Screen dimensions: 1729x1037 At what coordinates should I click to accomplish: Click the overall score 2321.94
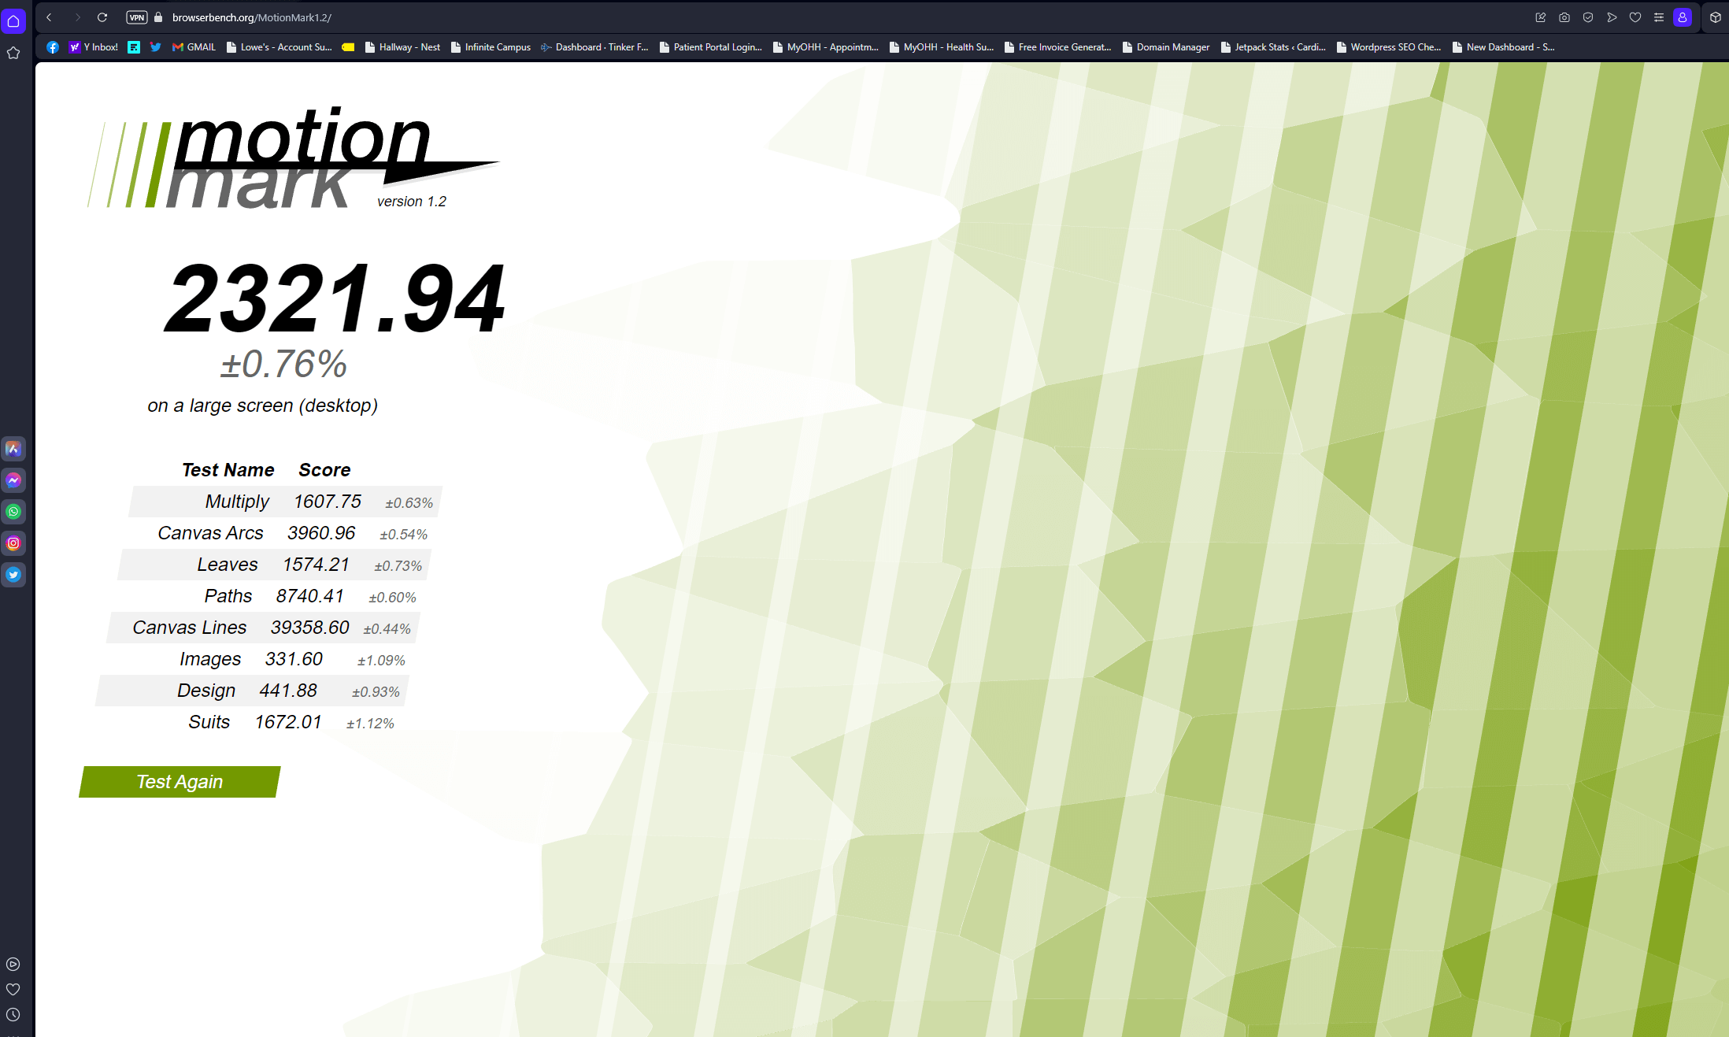click(x=335, y=298)
